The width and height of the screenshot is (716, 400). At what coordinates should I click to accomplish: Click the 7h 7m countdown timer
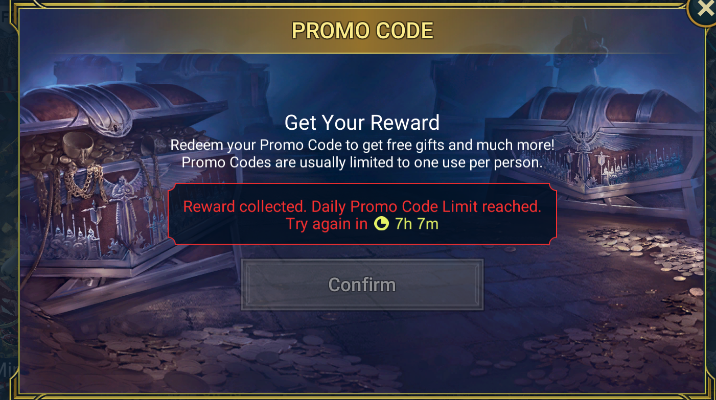click(x=417, y=224)
